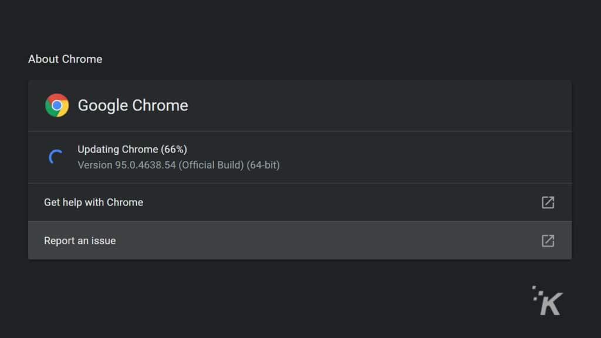Click empty area of update status row
The height and width of the screenshot is (338, 601).
[x=421, y=157]
